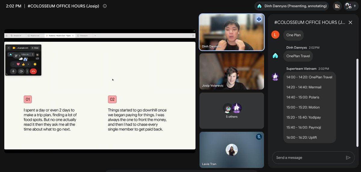Click the annotation pen tool in floating panel
This screenshot has height=172, width=361.
pos(16,56)
